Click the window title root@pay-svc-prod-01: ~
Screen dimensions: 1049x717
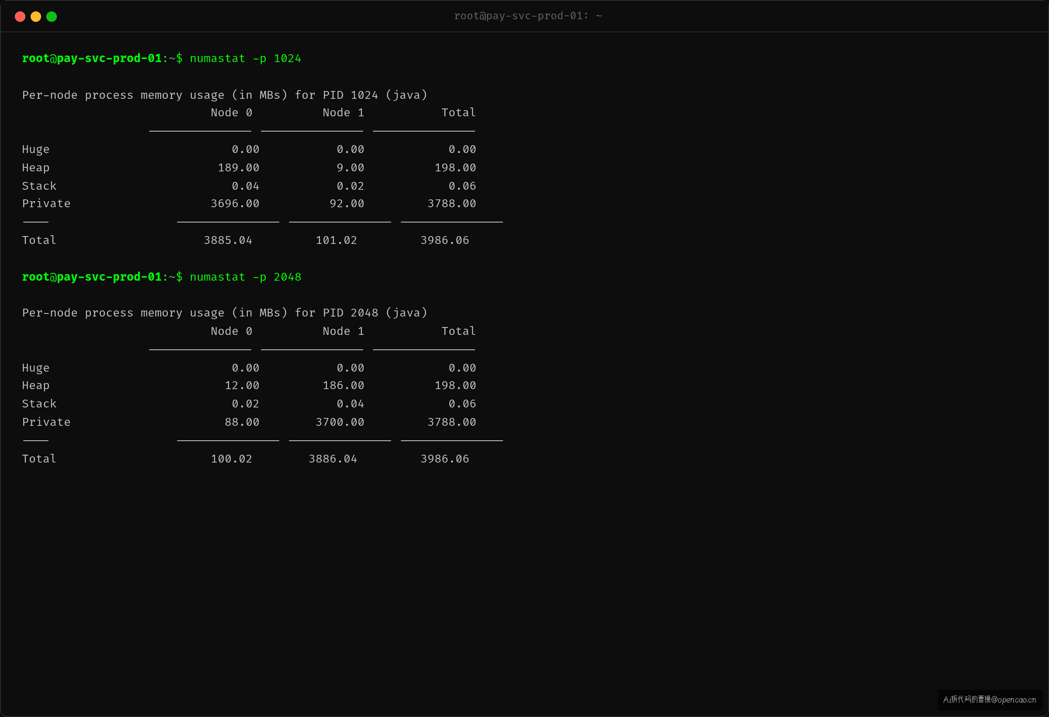pos(528,16)
